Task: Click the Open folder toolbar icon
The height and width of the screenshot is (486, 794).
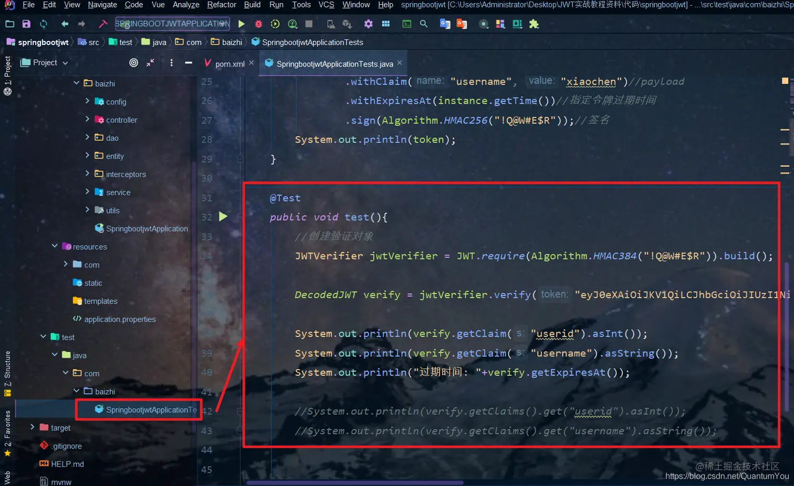Action: [9, 24]
